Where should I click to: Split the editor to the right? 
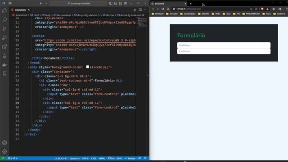coord(140,10)
